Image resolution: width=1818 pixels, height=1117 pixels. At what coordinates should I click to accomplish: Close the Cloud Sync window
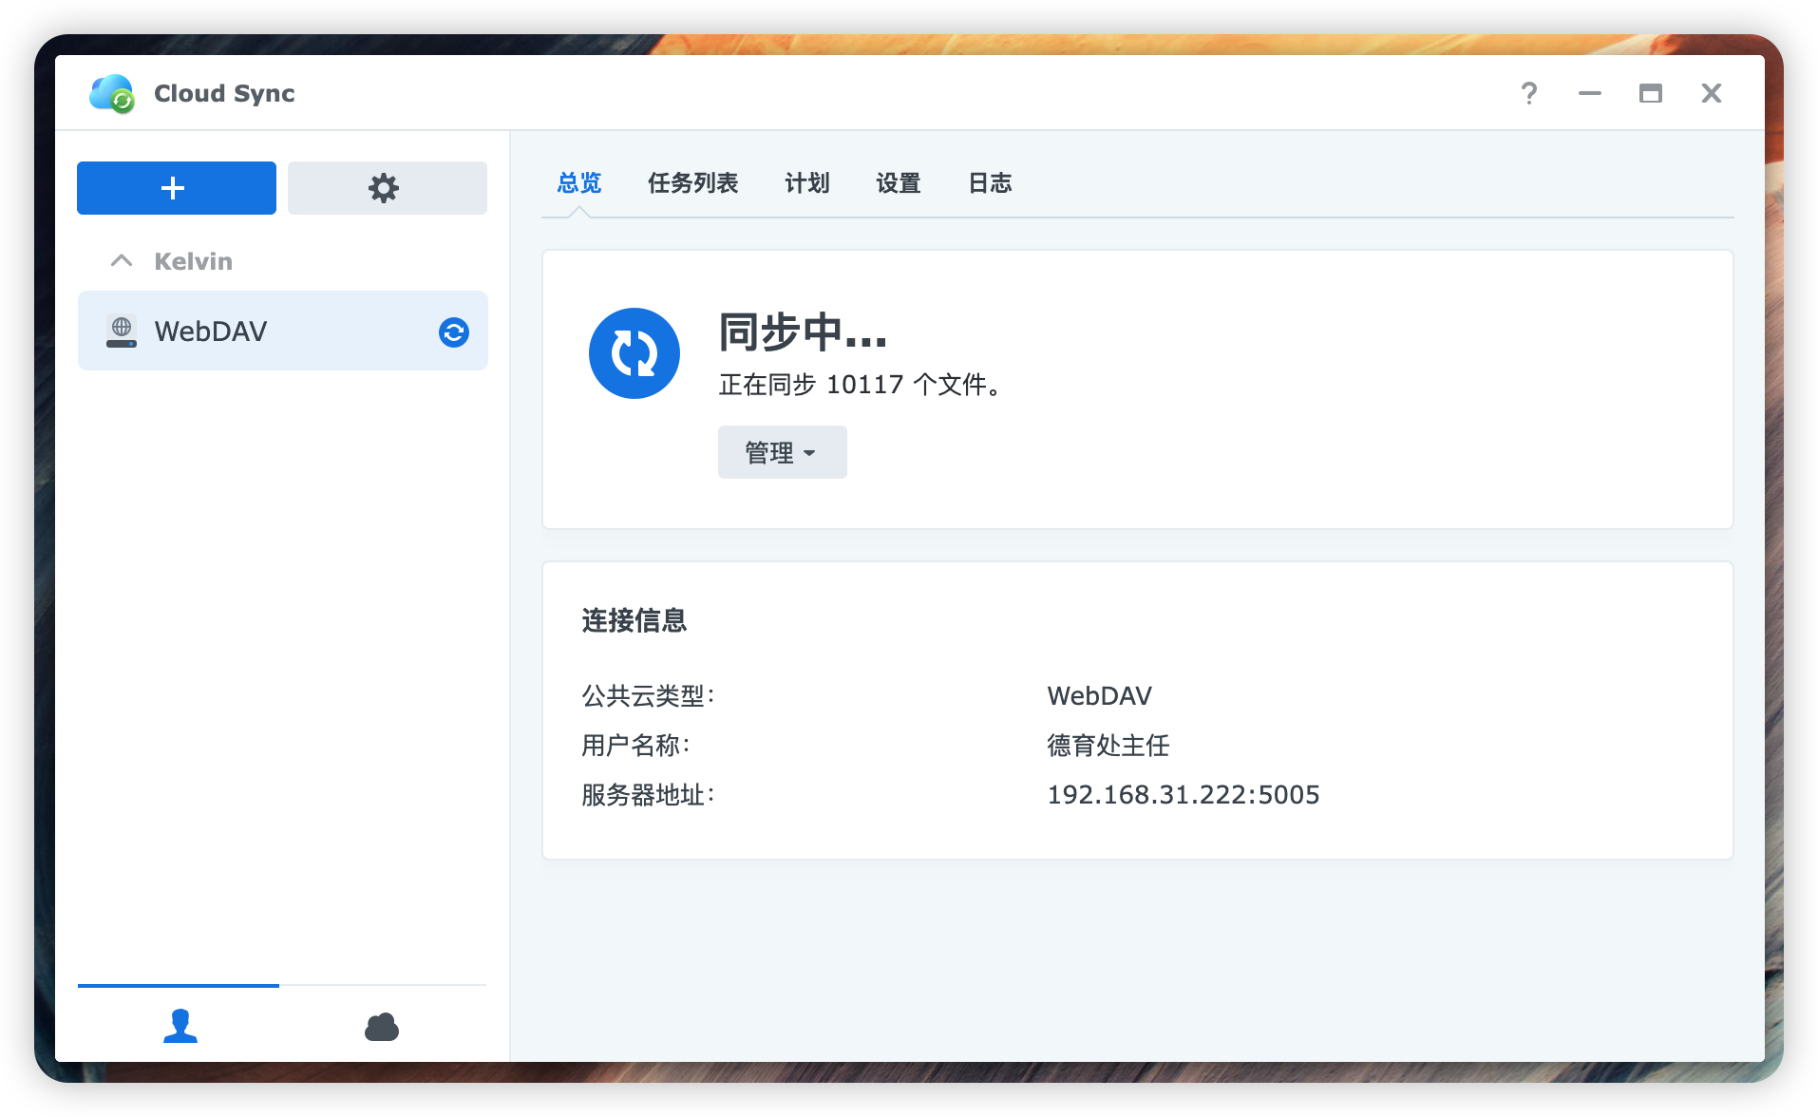pos(1712,93)
